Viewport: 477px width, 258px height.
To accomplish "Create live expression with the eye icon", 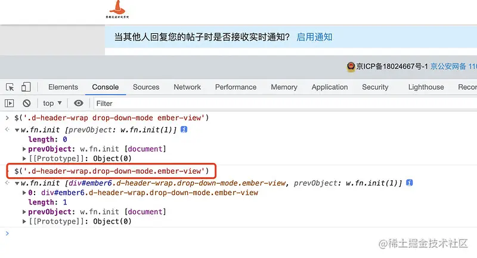I will pyautogui.click(x=79, y=103).
